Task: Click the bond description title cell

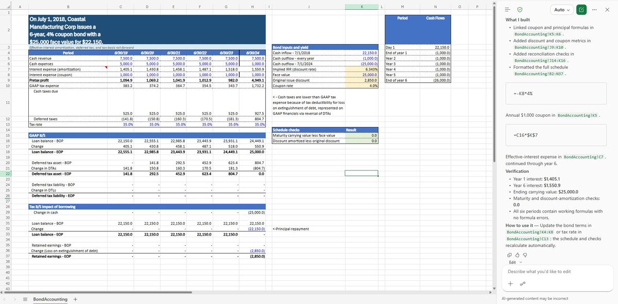Action: tap(147, 30)
